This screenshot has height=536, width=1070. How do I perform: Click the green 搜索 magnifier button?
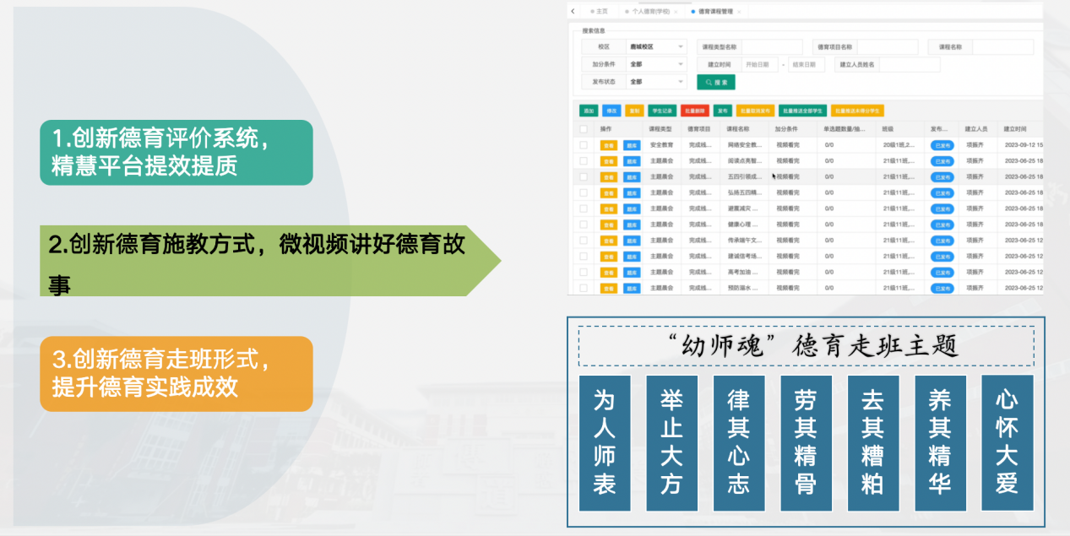(715, 83)
